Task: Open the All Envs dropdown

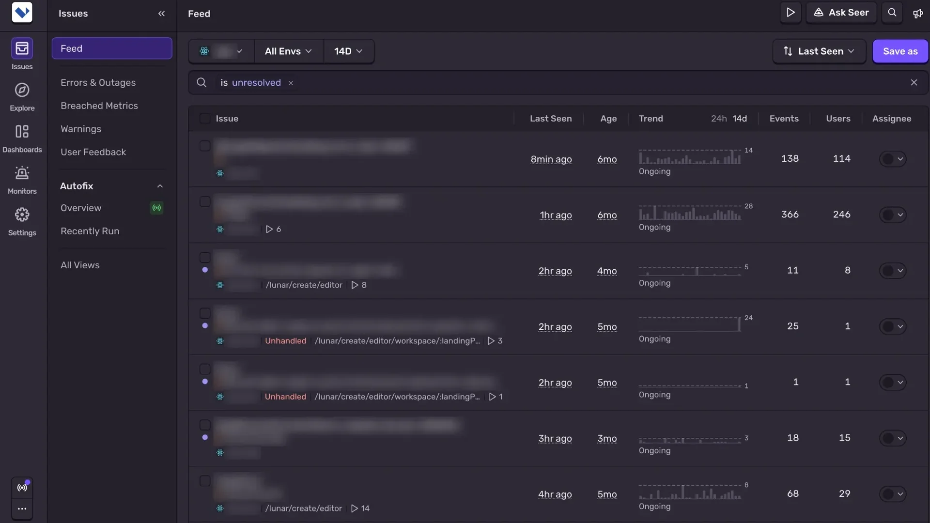Action: 288,51
